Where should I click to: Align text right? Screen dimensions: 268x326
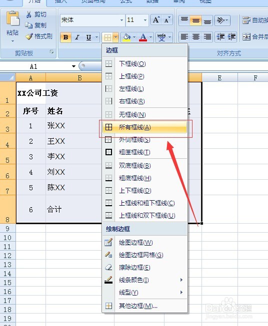(207, 37)
